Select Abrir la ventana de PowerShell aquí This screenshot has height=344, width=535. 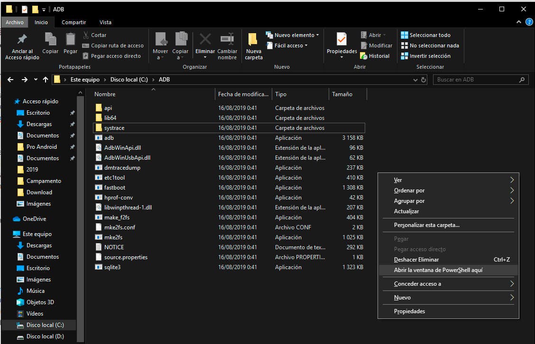[x=438, y=270]
